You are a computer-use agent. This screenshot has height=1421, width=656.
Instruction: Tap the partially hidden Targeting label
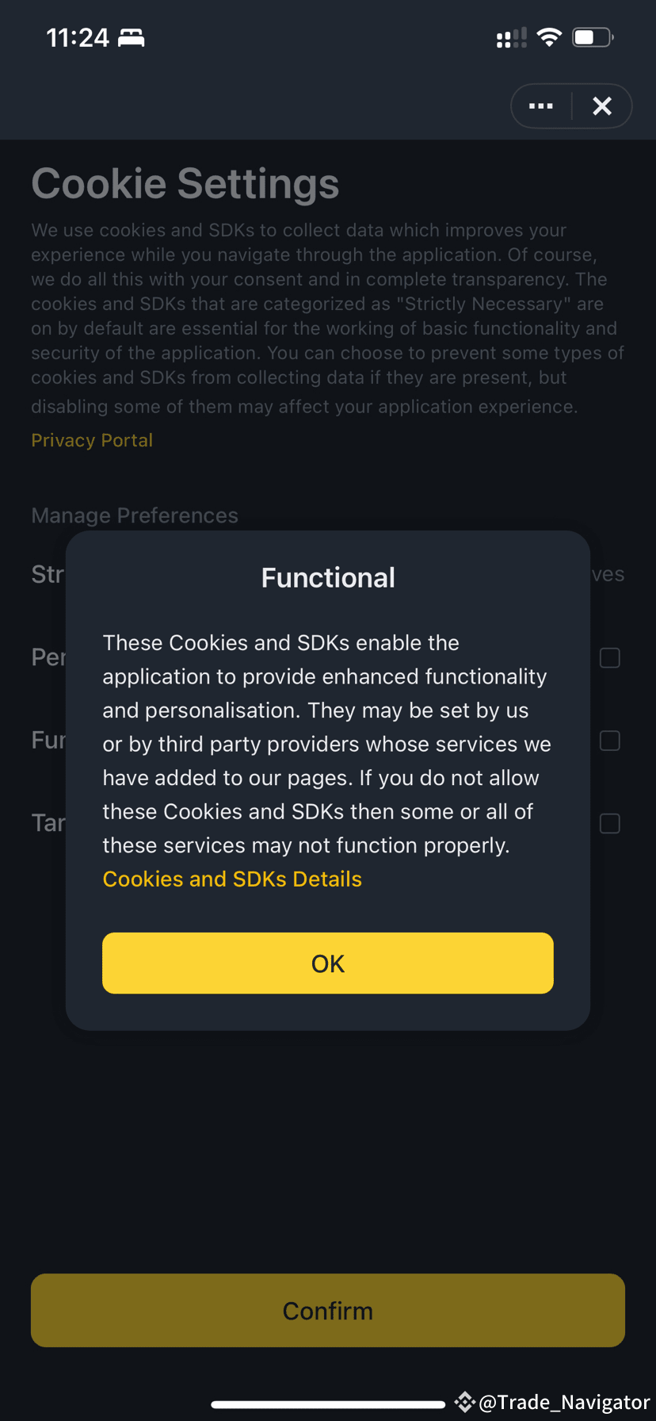coord(48,823)
